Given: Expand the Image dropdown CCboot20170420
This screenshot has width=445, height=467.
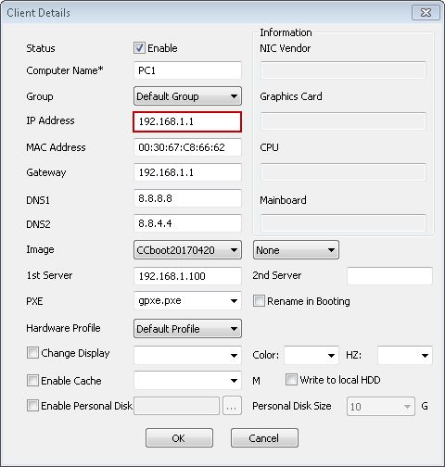Looking at the screenshot, I should click(187, 250).
